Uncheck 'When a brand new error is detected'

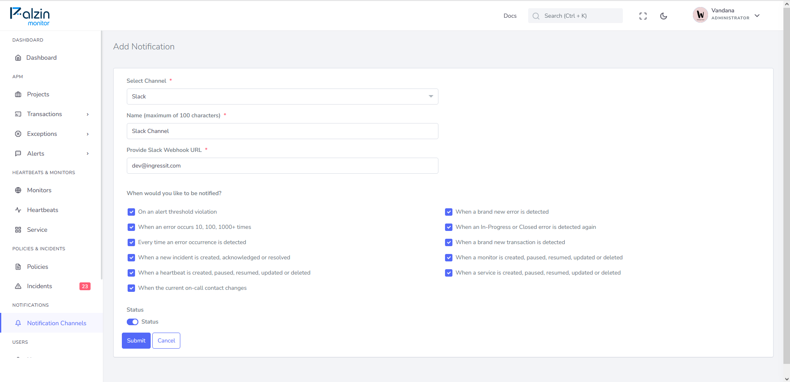449,212
